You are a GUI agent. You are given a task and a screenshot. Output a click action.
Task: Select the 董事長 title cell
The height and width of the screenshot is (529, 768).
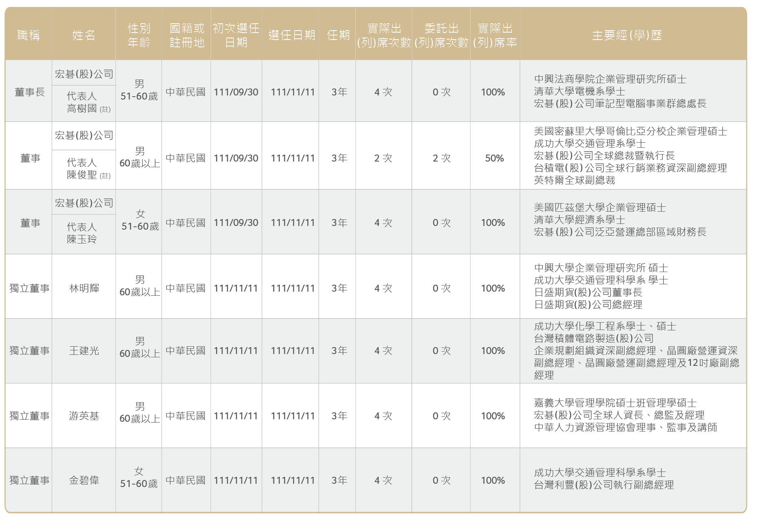pyautogui.click(x=29, y=92)
